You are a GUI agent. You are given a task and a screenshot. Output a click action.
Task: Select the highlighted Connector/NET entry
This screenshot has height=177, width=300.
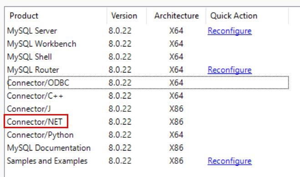coord(35,122)
